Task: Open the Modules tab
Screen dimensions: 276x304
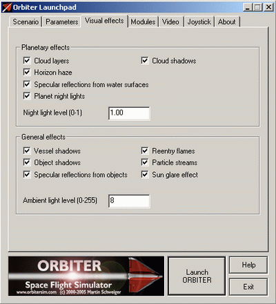Action: (x=143, y=22)
